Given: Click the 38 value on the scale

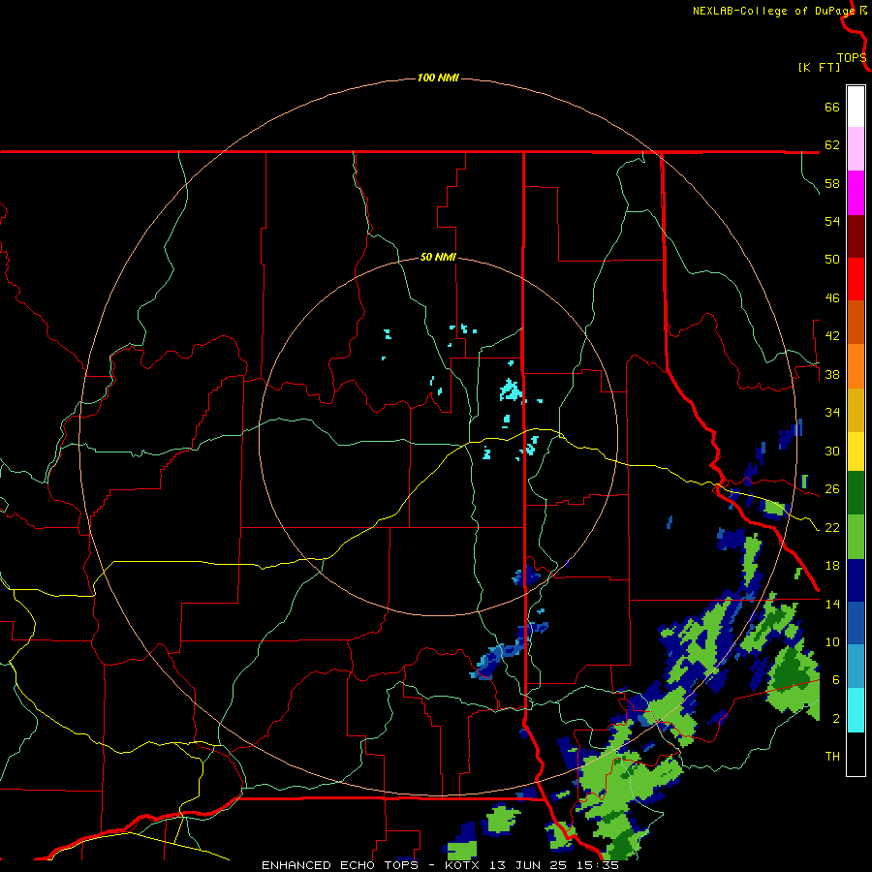Looking at the screenshot, I should (832, 374).
